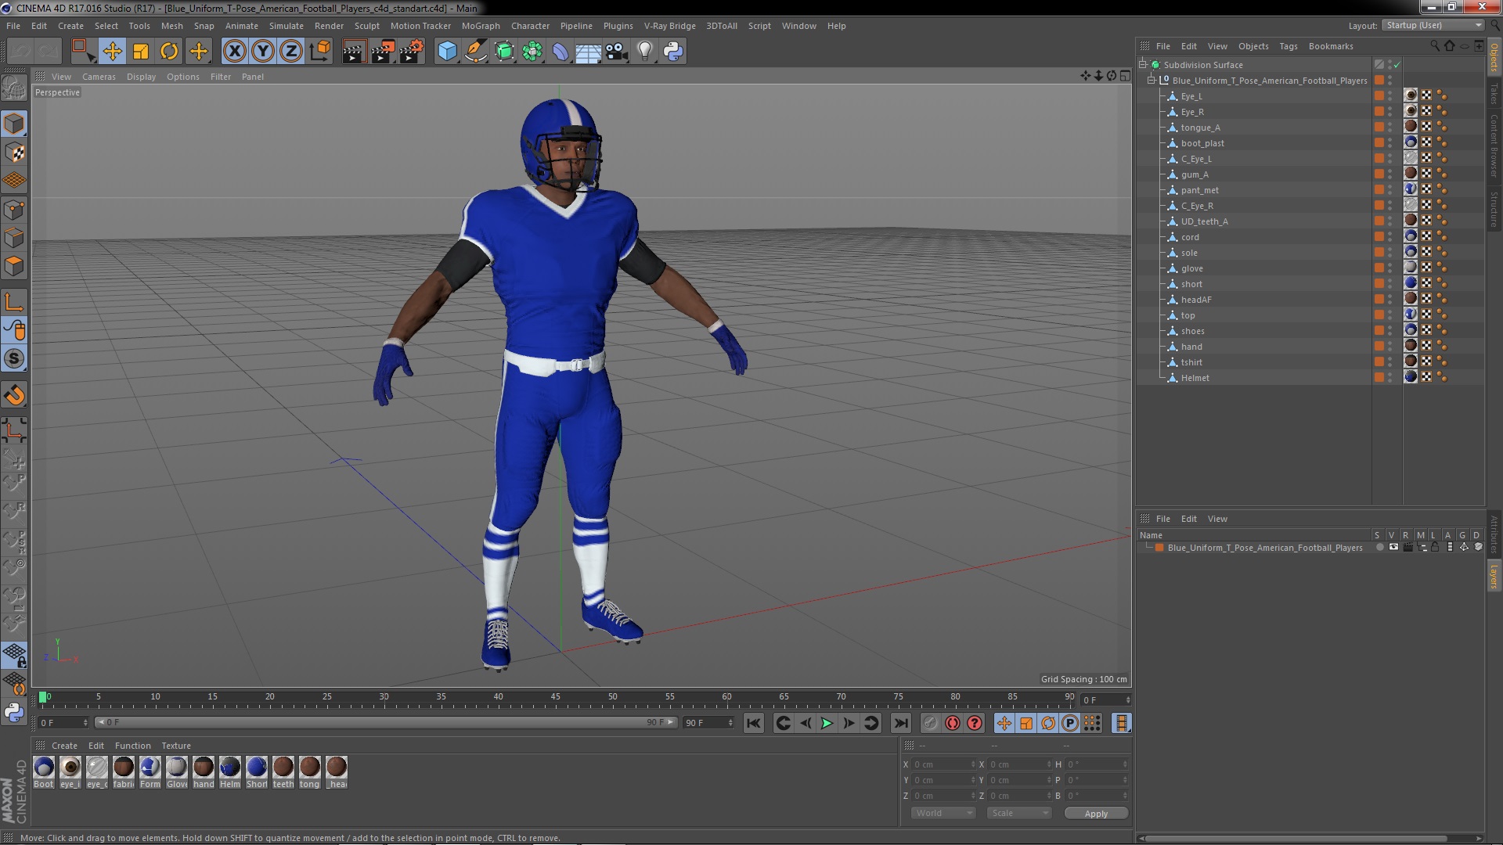This screenshot has height=845, width=1503.
Task: Open the Scale mode dropdown
Action: click(x=1019, y=814)
